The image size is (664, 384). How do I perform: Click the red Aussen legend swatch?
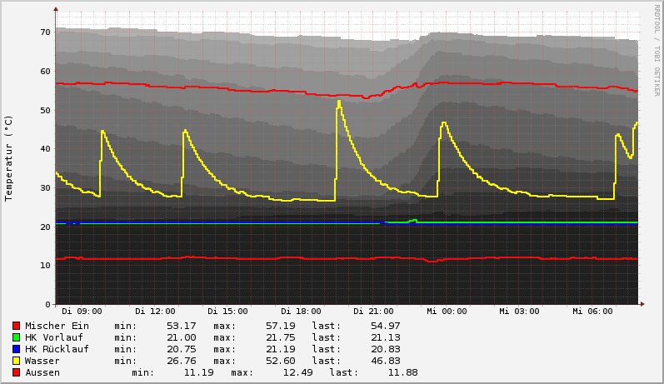point(16,372)
